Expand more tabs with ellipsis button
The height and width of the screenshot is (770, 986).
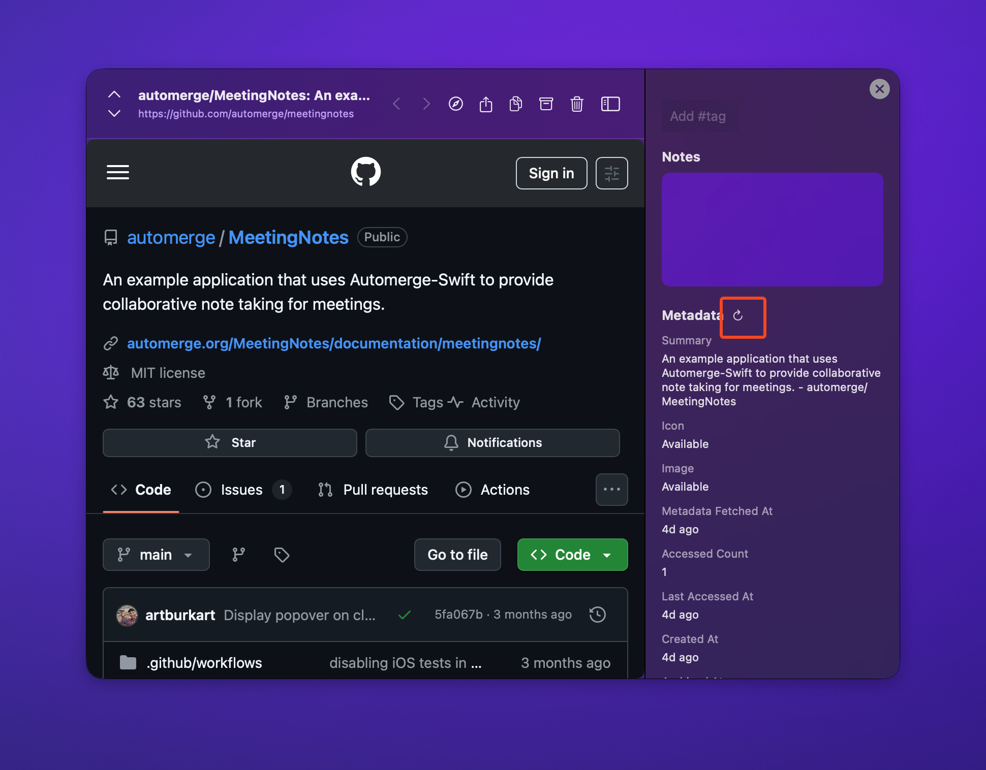(612, 490)
